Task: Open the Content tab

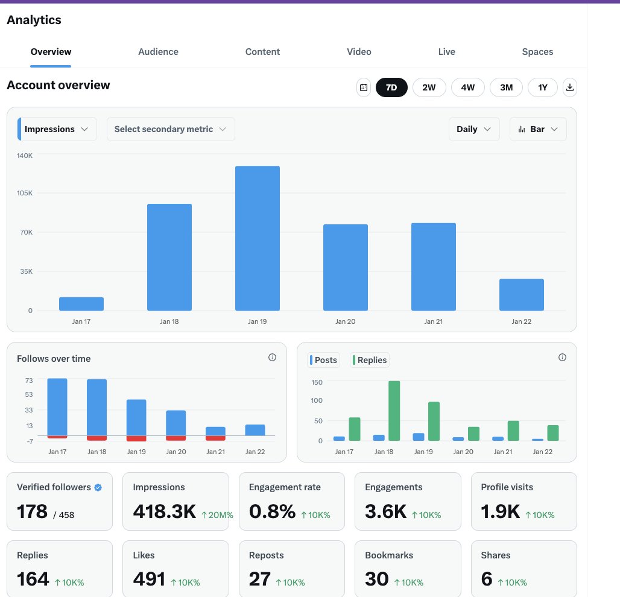Action: tap(262, 52)
